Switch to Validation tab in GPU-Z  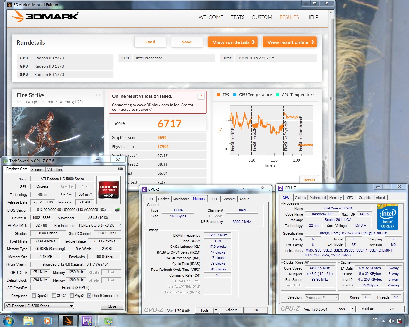(55, 170)
